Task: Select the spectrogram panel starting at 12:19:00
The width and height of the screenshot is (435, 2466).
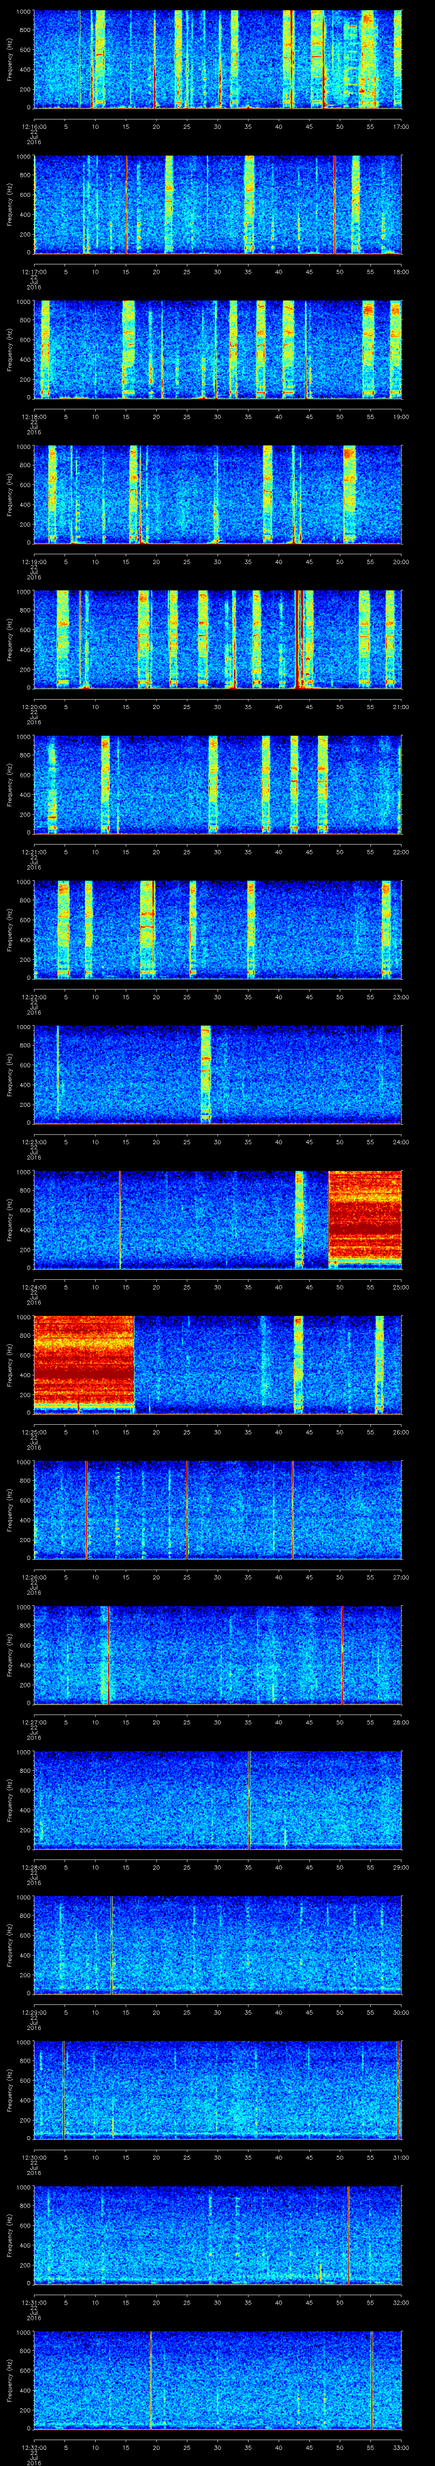Action: pos(218,495)
